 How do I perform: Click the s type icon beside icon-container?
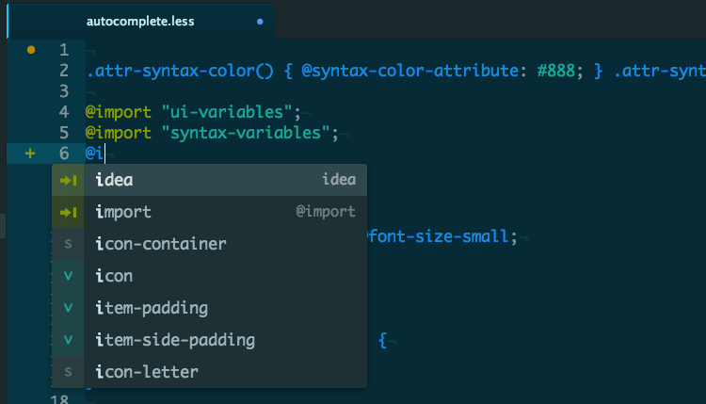coord(68,244)
